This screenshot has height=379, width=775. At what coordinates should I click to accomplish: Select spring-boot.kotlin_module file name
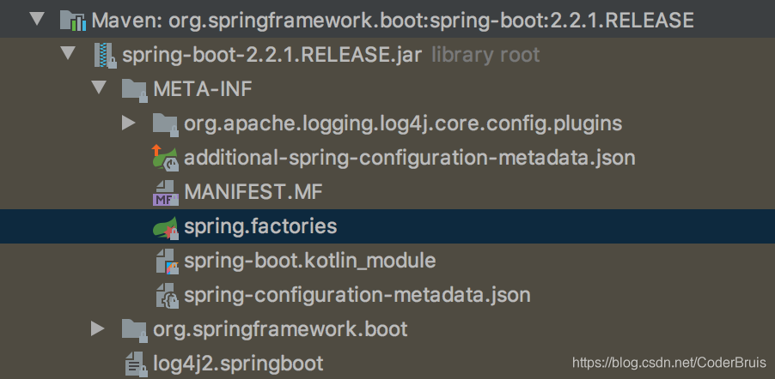[x=310, y=261]
